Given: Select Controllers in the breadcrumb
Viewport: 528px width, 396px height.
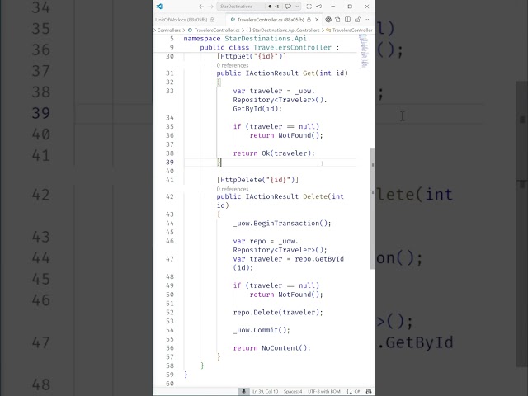Looking at the screenshot, I should coord(169,31).
